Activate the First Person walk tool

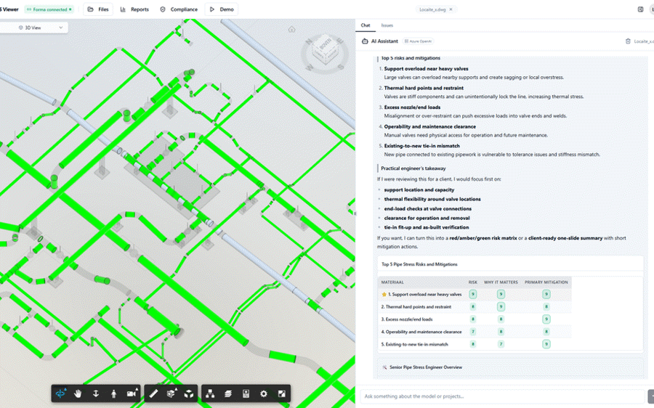pos(113,393)
